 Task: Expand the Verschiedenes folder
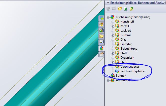(x=113, y=67)
